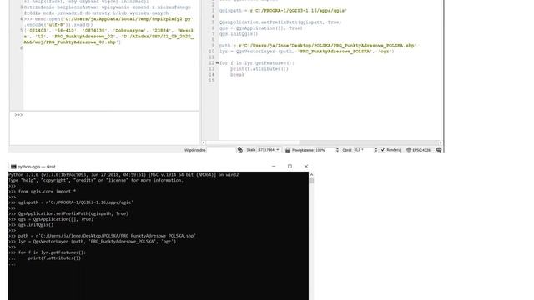Image resolution: width=534 pixels, height=300 pixels.
Task: Click the Współrzędne coordinates input field
Action: point(220,150)
